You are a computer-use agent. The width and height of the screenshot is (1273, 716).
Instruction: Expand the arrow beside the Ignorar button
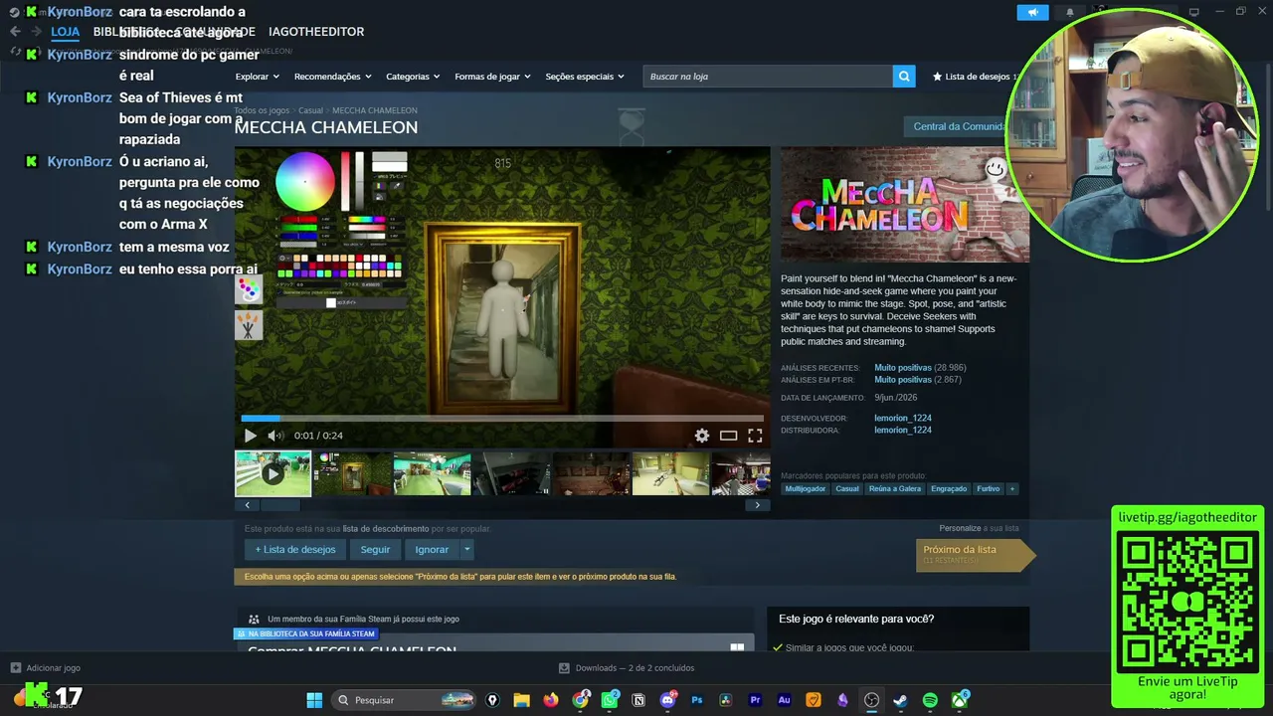pyautogui.click(x=466, y=550)
